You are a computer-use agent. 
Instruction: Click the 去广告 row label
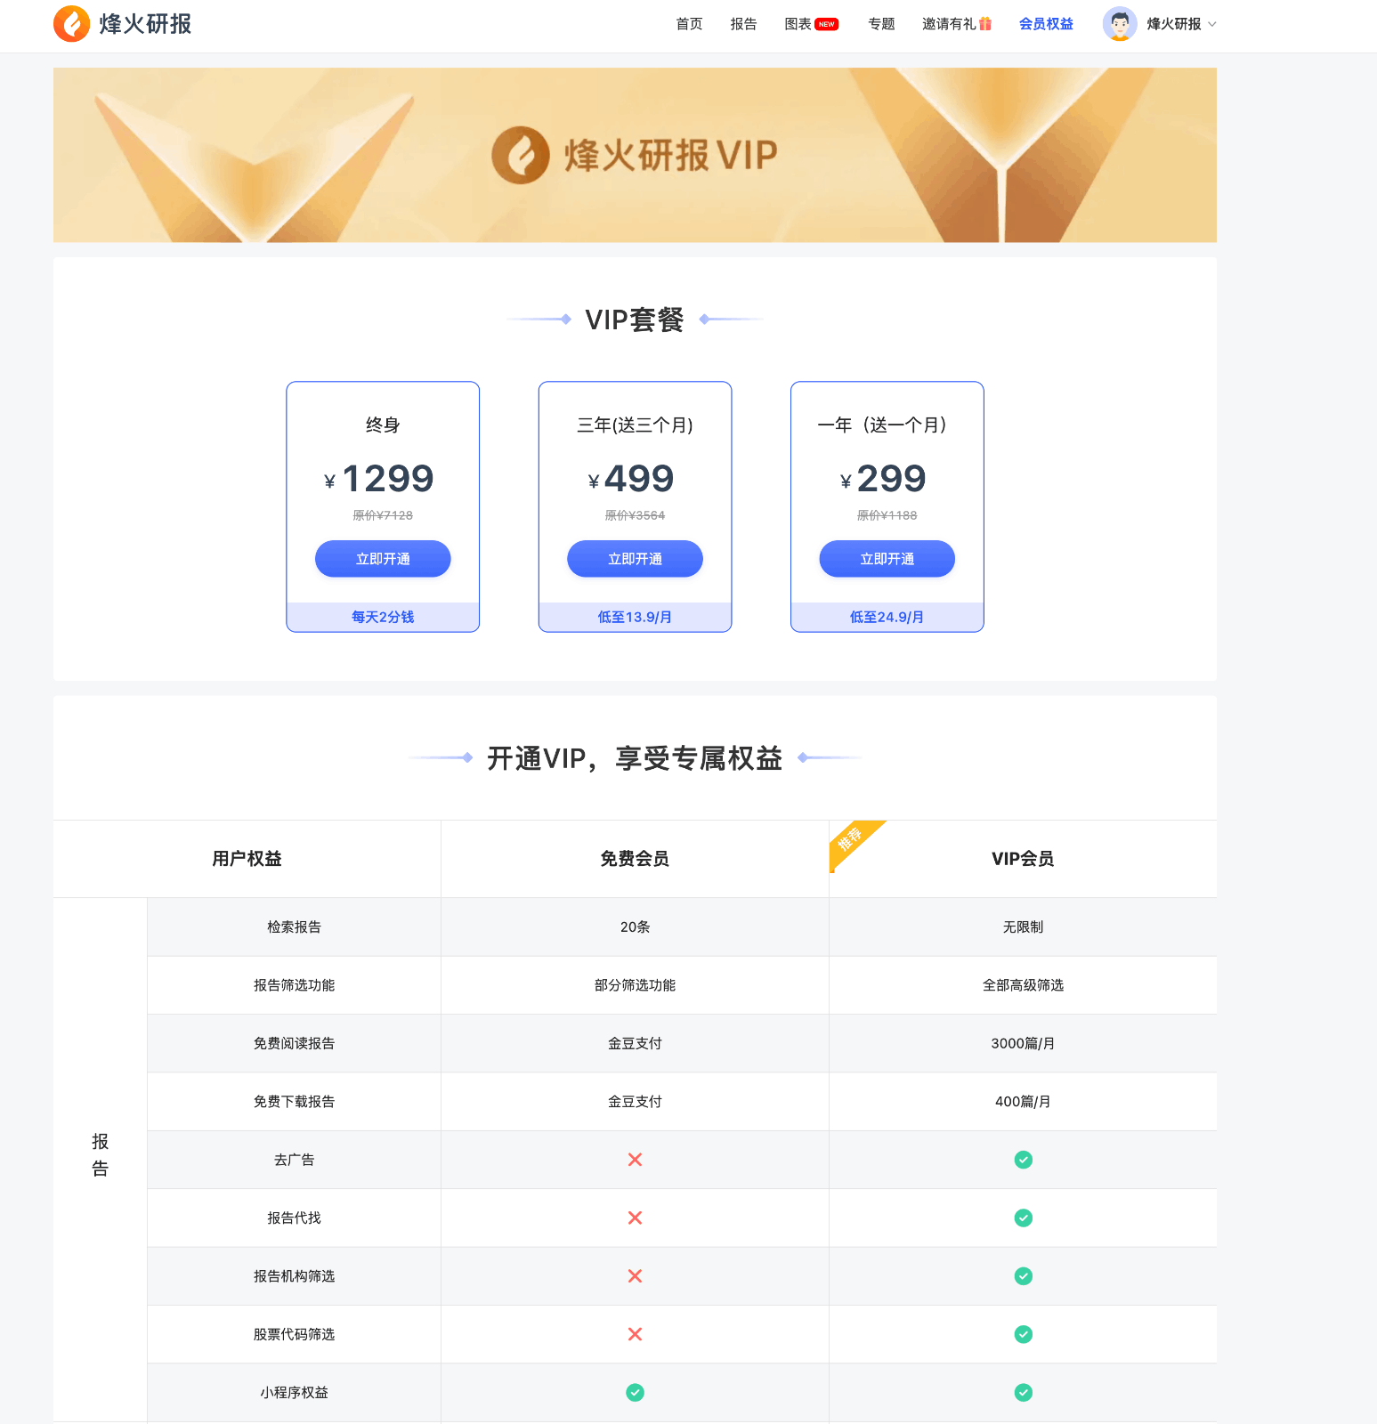click(x=294, y=1160)
